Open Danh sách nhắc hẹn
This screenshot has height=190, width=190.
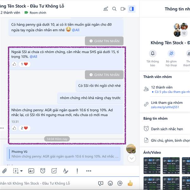pyautogui.click(x=167, y=129)
